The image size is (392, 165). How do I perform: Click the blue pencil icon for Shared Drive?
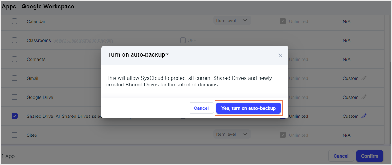click(x=364, y=116)
